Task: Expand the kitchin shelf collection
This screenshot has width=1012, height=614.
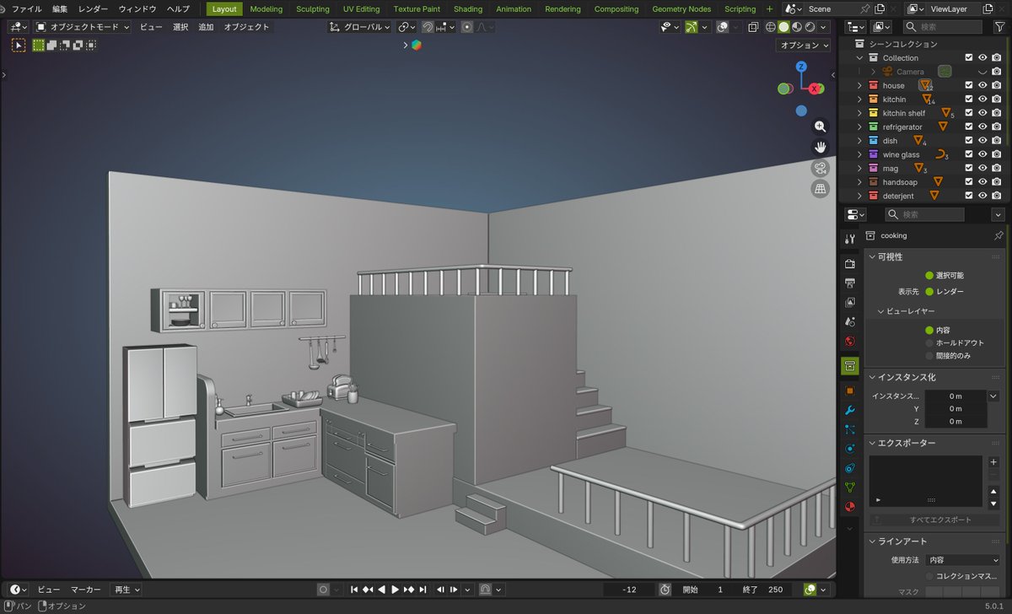Action: tap(860, 113)
